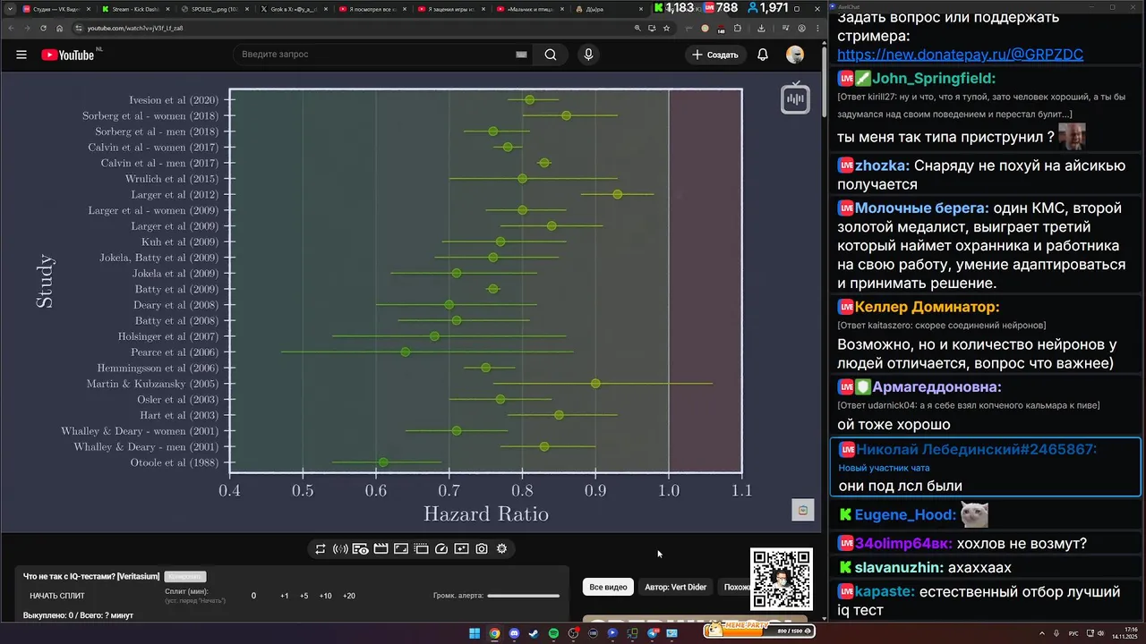Viewport: 1146px width, 644px height.
Task: Click the broadcast signal icon in overlay toolbar
Action: [x=340, y=549]
